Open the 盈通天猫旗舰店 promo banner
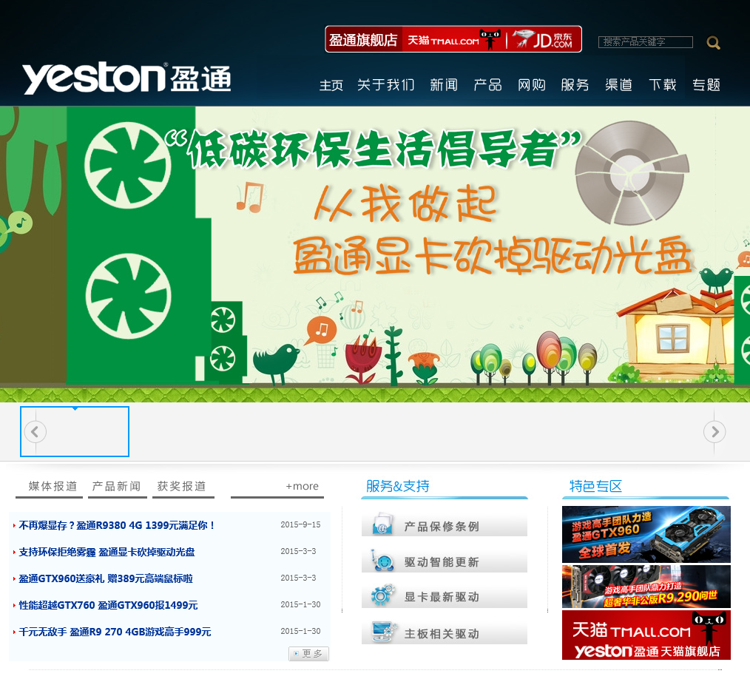The height and width of the screenshot is (682, 750). coord(646,635)
